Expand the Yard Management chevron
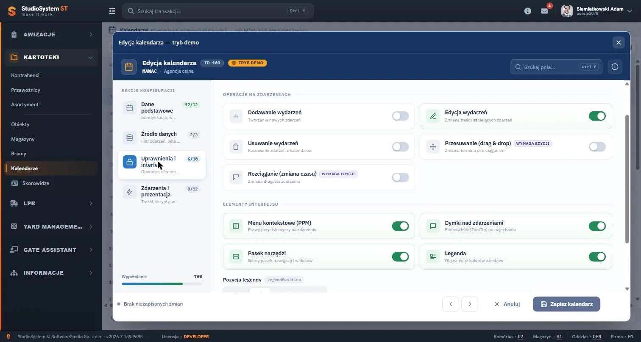The height and width of the screenshot is (342, 641). pyautogui.click(x=90, y=227)
